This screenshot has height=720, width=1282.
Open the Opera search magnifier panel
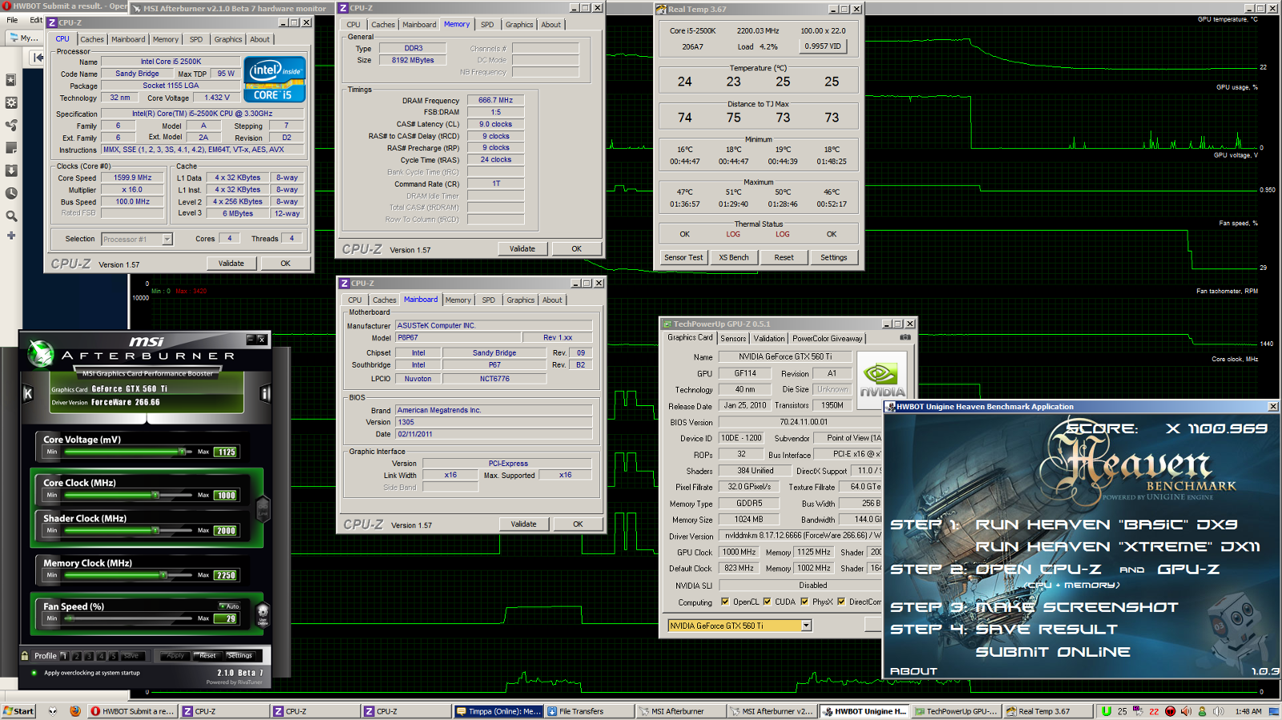[11, 215]
